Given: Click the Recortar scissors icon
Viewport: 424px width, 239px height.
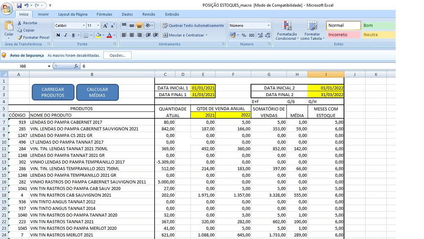Looking at the screenshot, I should click(x=19, y=23).
